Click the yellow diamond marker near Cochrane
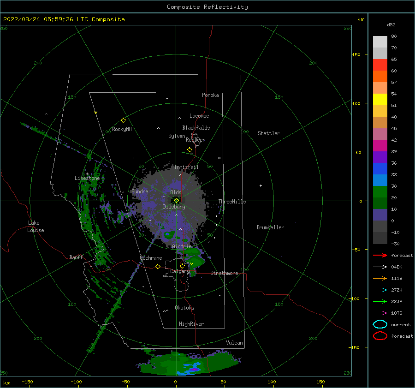The image size is (415, 388). (158, 266)
